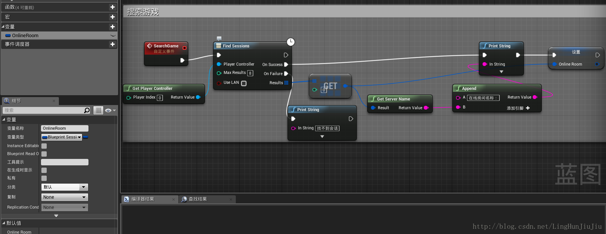Close the 编译器结果 tab
606x234 pixels.
[174, 199]
